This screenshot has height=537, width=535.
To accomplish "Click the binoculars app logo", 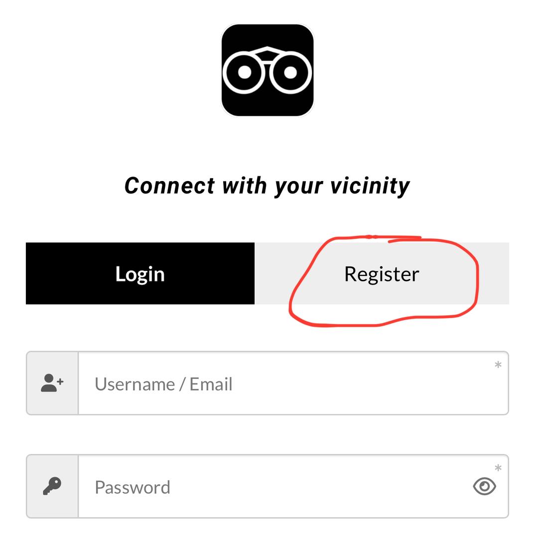I will tap(267, 70).
